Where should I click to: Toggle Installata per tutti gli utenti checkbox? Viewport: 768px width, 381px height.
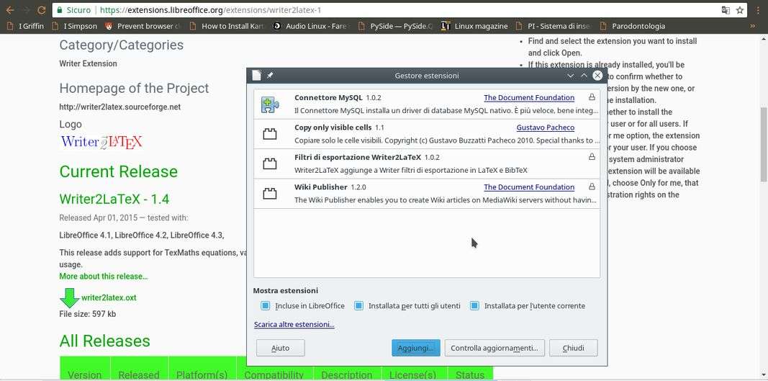coord(358,306)
